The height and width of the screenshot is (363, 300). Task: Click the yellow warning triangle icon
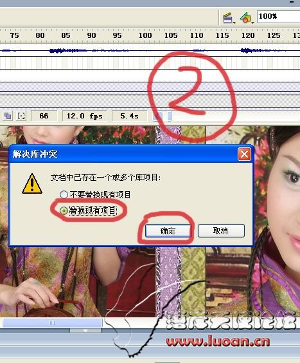[32, 183]
